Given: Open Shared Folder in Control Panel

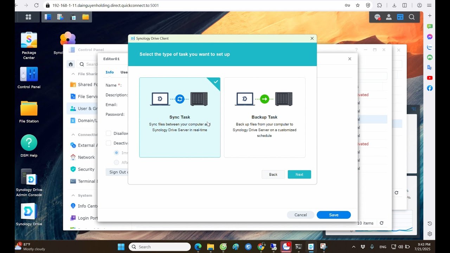Looking at the screenshot, I should pos(84,85).
